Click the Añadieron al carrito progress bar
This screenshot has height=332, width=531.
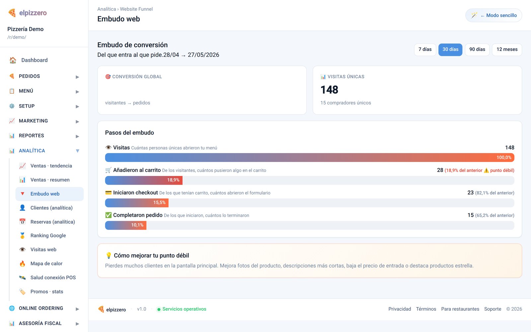pyautogui.click(x=310, y=180)
